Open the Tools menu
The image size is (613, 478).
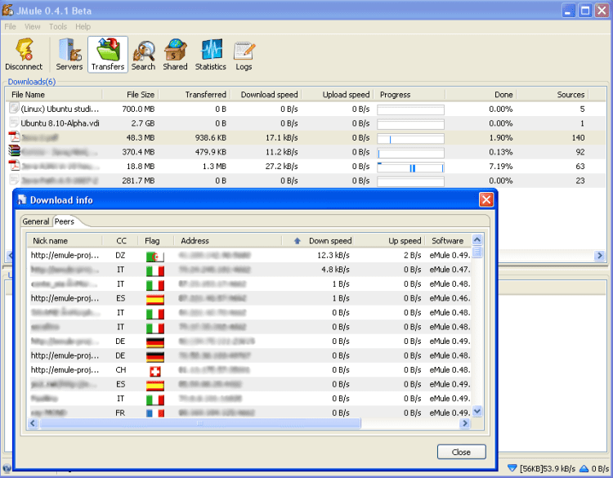58,27
